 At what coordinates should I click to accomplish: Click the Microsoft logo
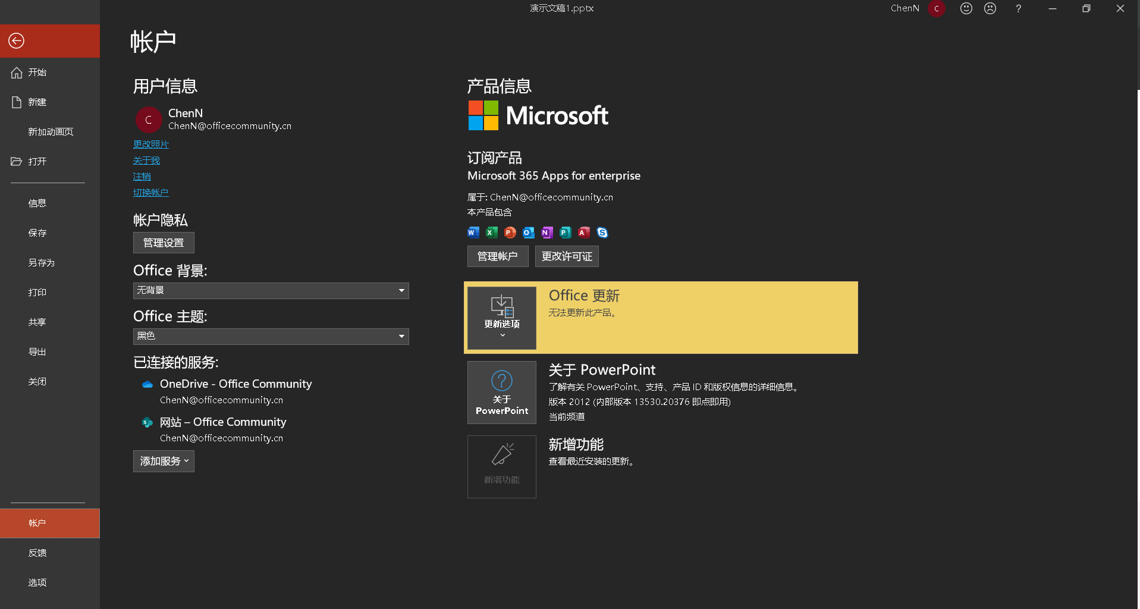(x=538, y=115)
